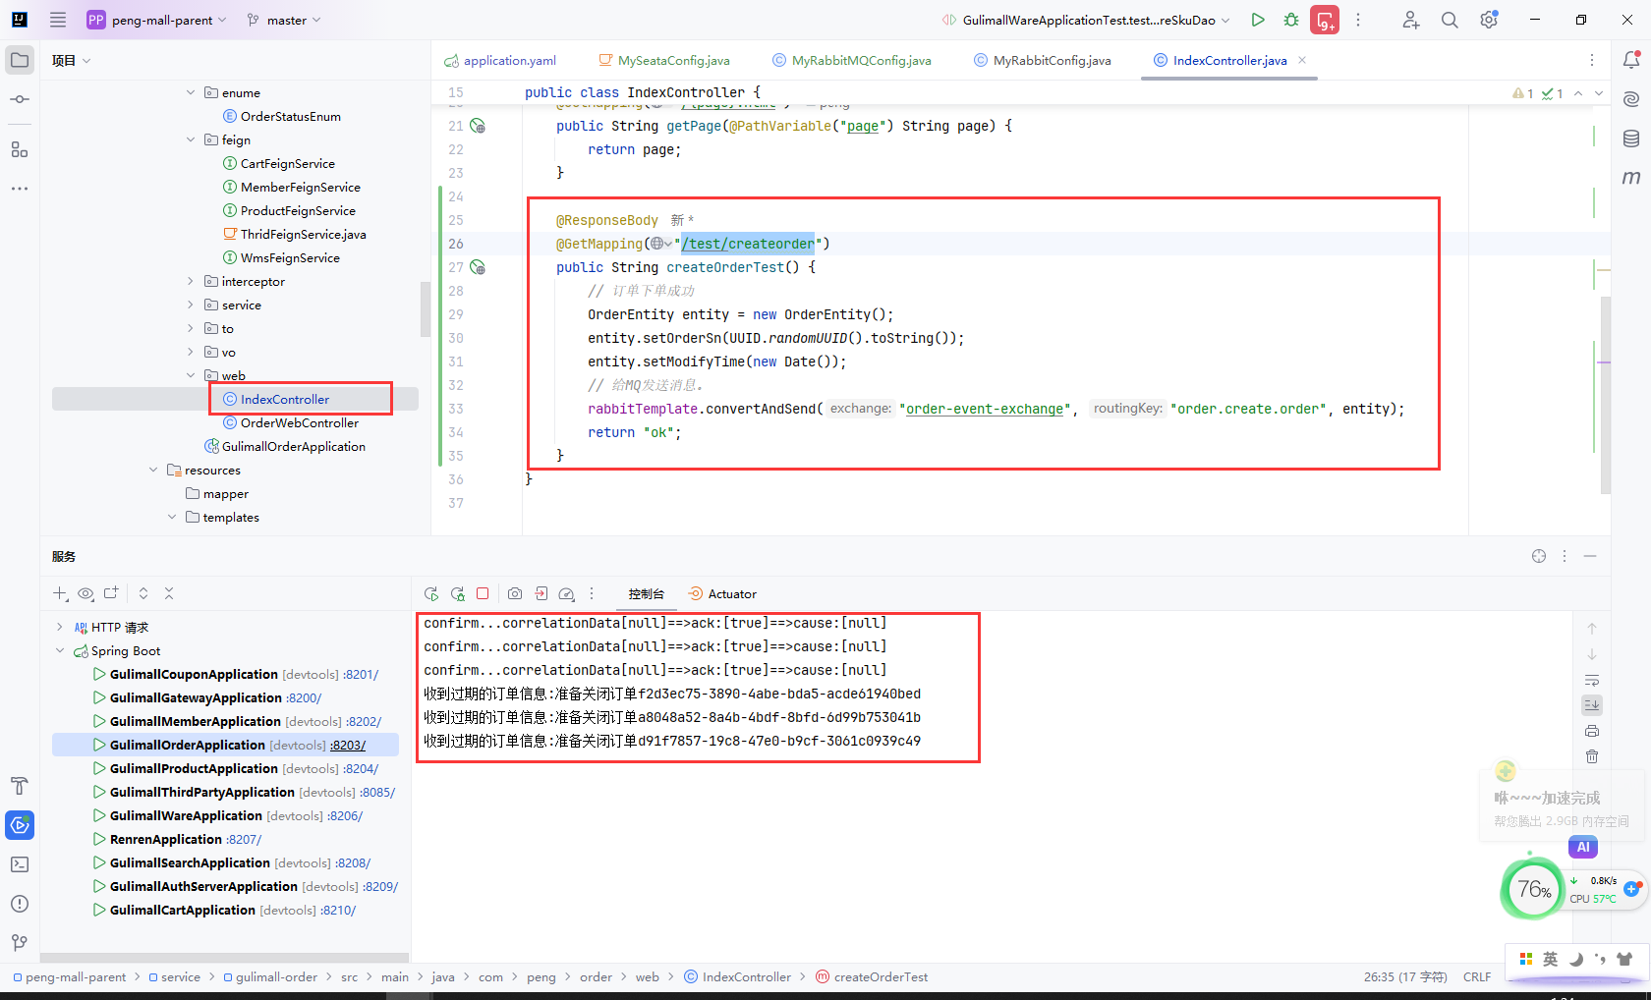Image resolution: width=1651 pixels, height=1000 pixels.
Task: Open the Commit tool window
Action: [x=20, y=99]
